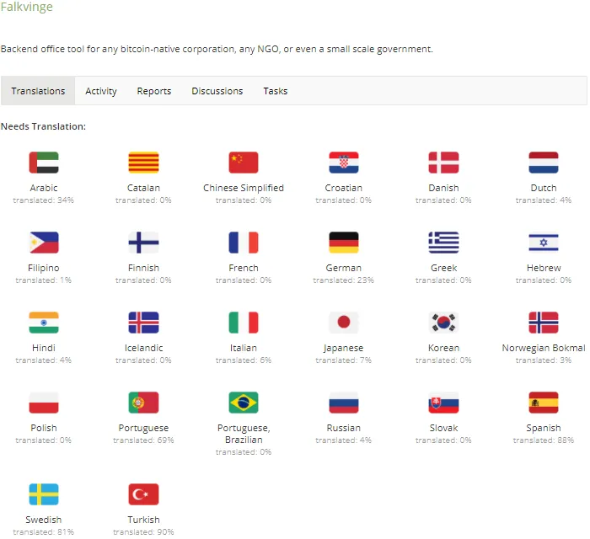Click the Icelandic language name
Viewport: 590px width, 539px height.
tap(143, 348)
